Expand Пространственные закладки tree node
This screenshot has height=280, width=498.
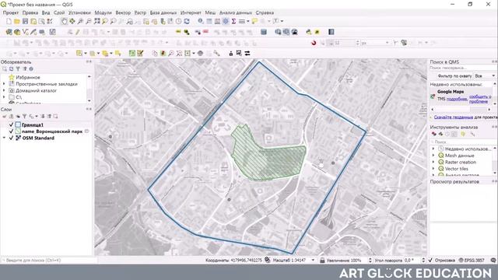(4, 84)
